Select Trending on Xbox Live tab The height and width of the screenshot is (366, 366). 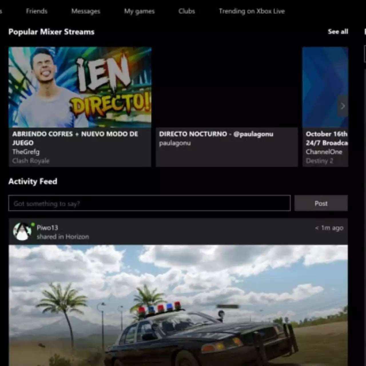[252, 11]
